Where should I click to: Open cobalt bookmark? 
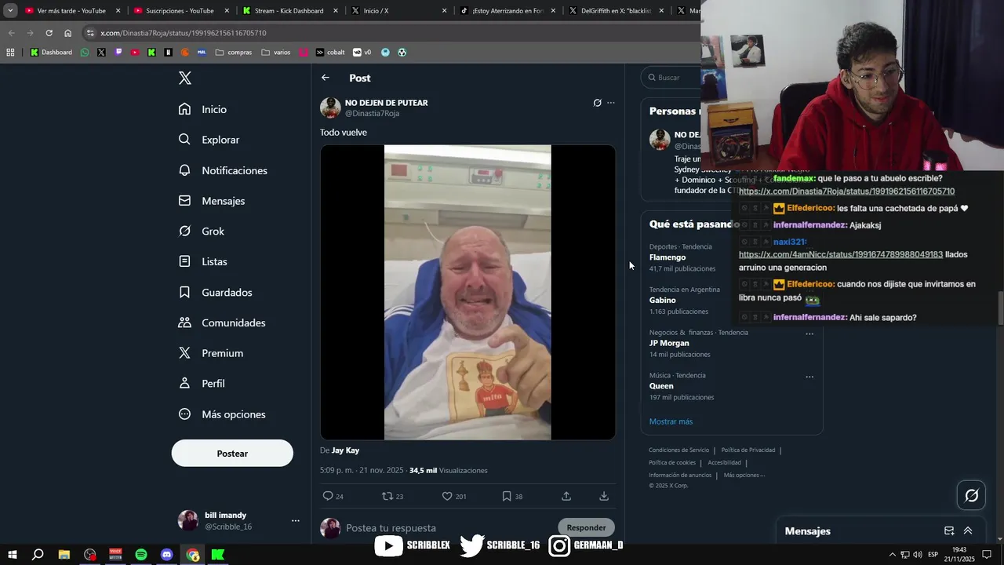point(330,53)
